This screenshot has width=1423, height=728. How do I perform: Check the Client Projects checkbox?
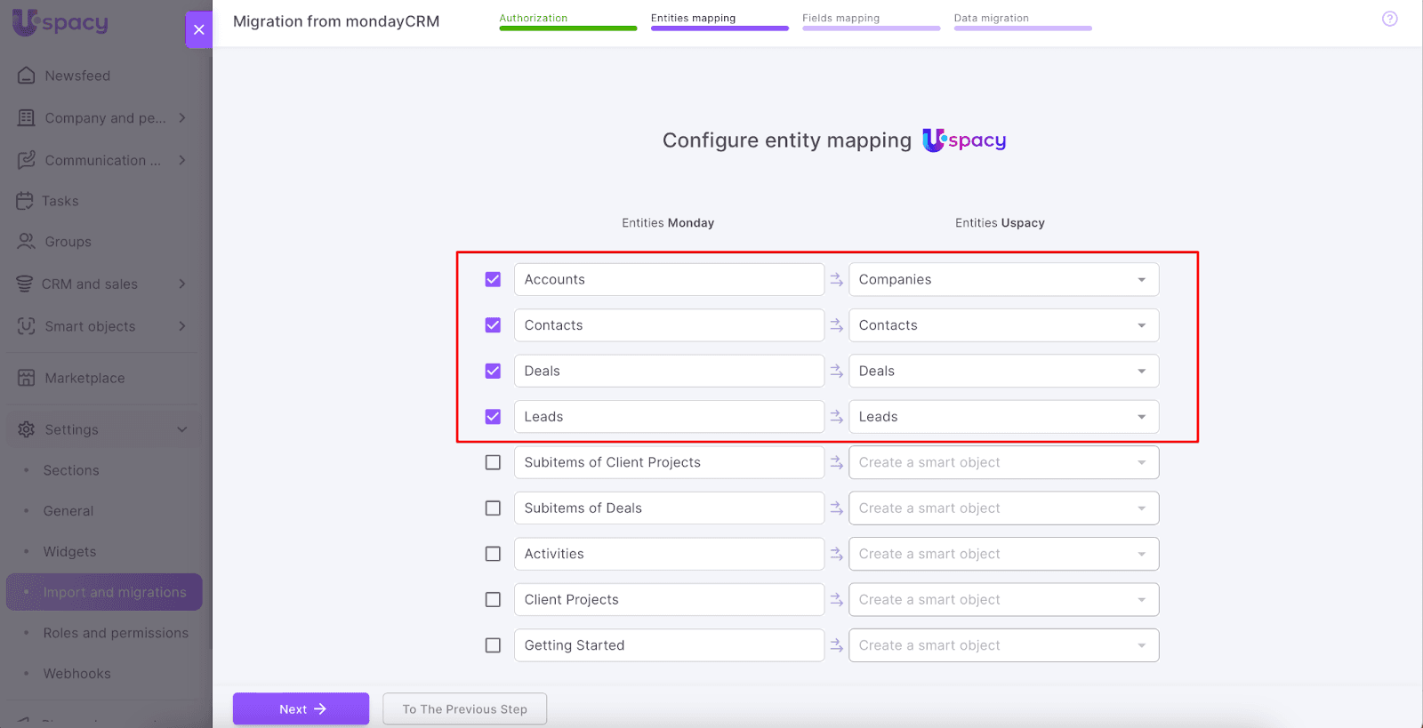493,600
